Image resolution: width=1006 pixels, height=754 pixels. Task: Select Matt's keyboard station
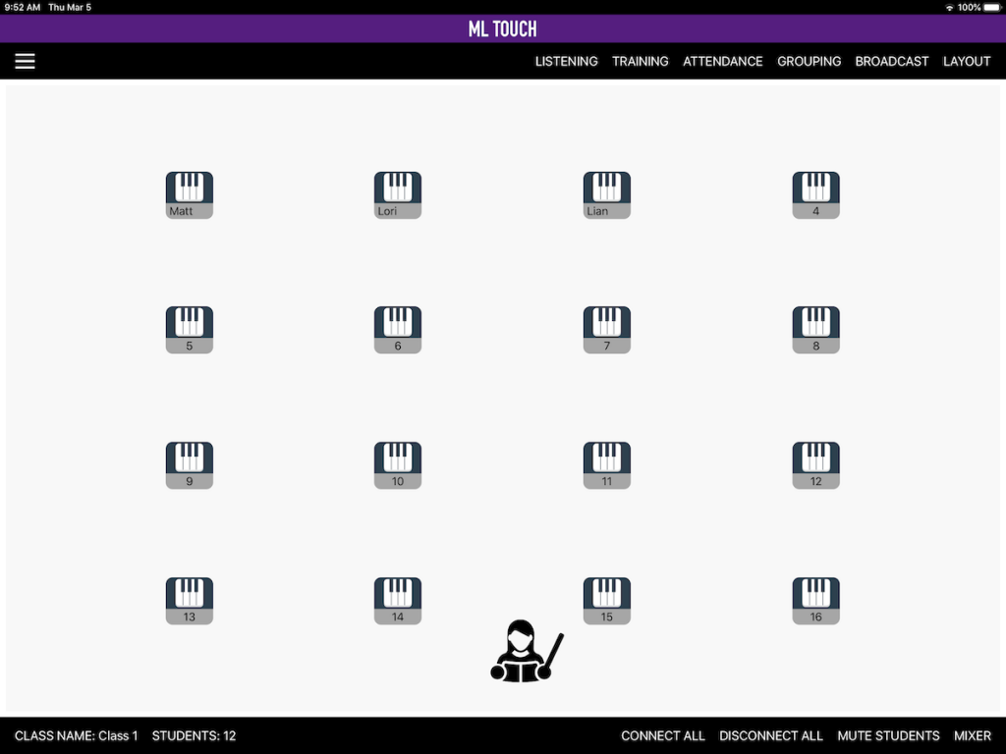[190, 195]
